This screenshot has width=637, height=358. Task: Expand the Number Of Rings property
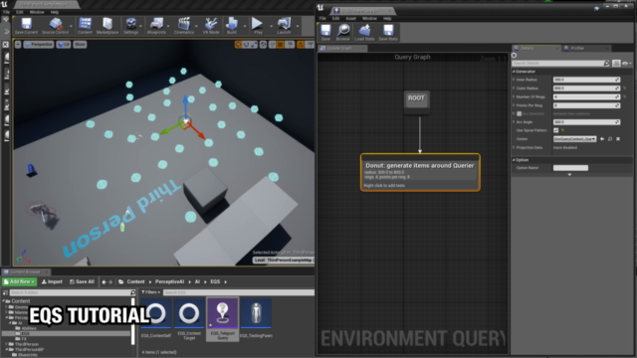[514, 96]
